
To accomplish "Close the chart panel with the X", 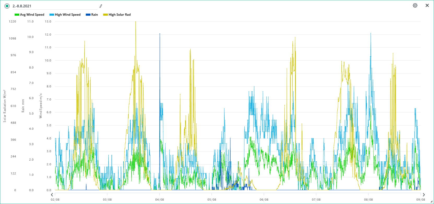I will click(427, 5).
